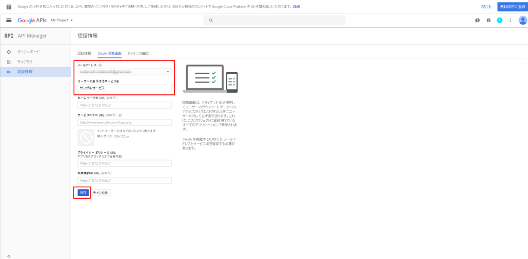Switch to the OAuth 同意画面 tab
Screen dimensions: 528x259
pyautogui.click(x=109, y=54)
